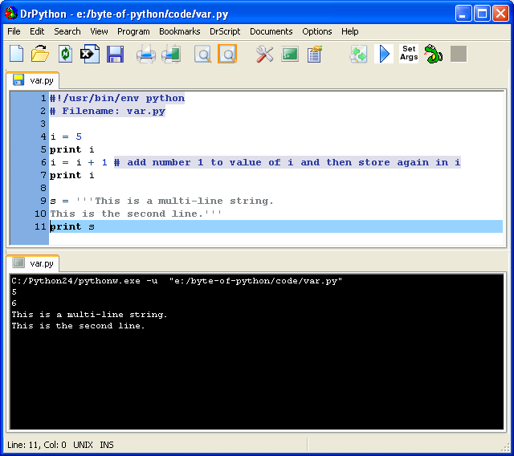Screen dimensions: 514x456
Task: Save file with the floppy disk icon
Action: point(115,54)
